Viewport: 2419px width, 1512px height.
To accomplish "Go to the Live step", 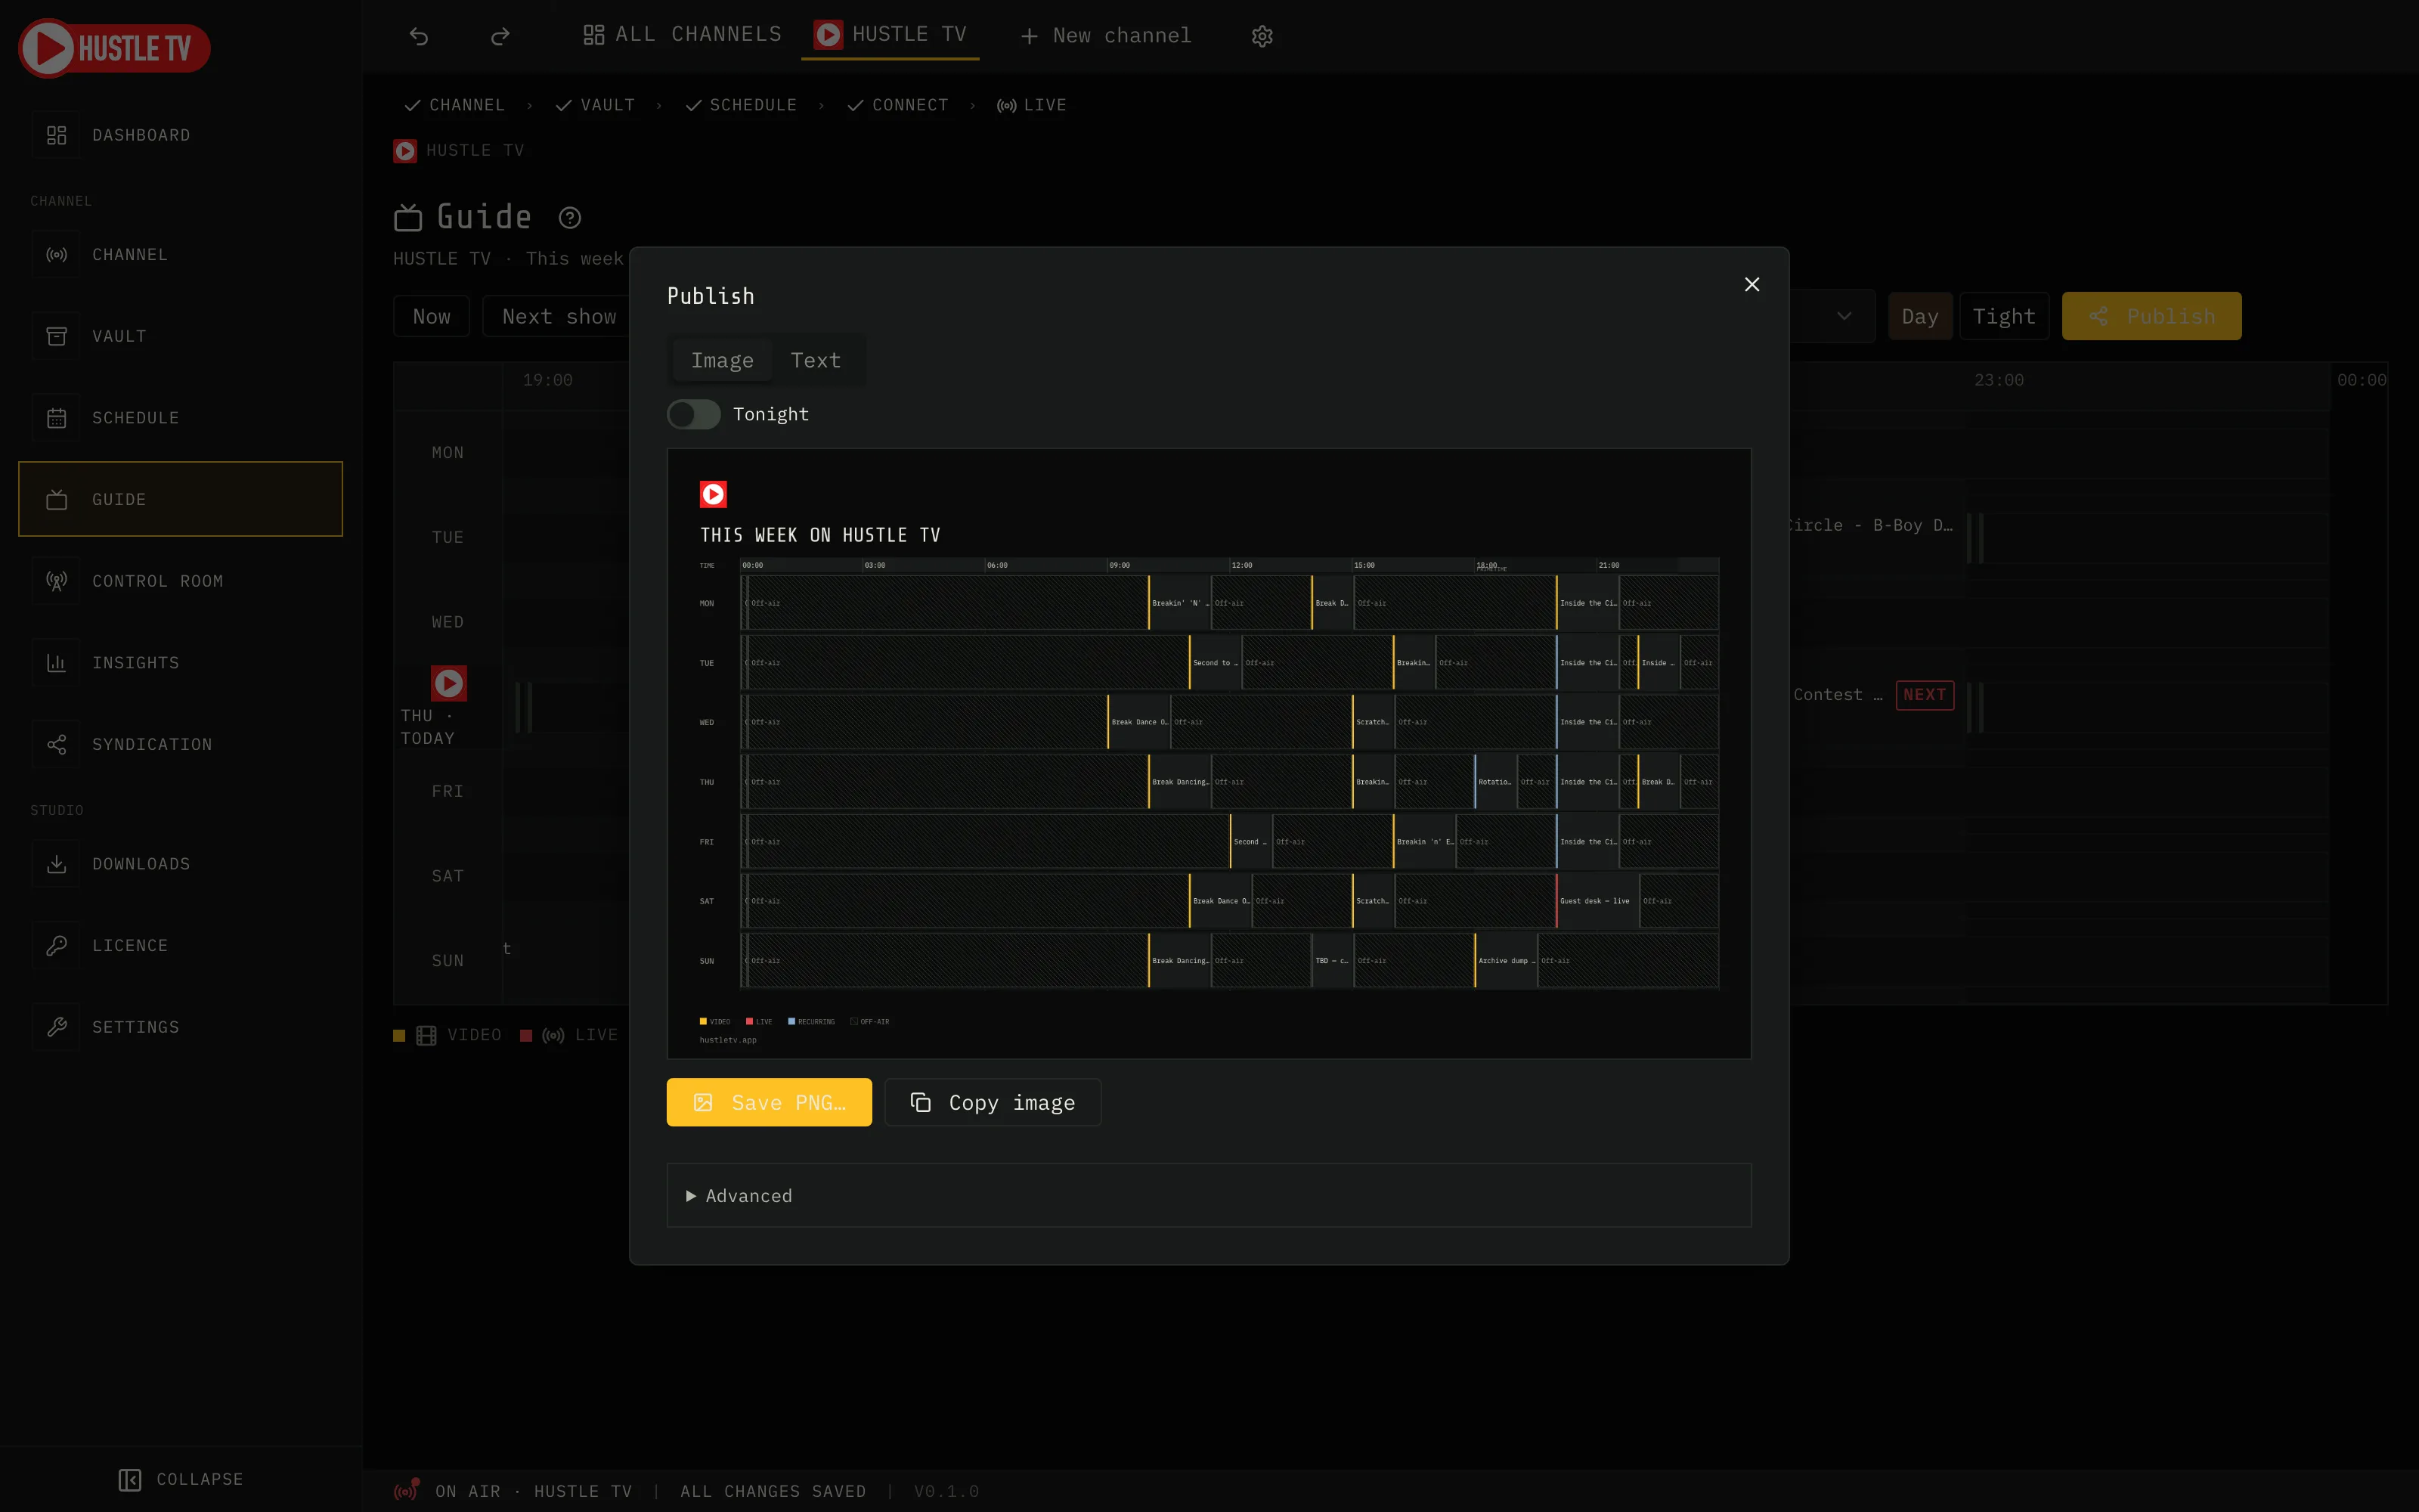I will [1032, 105].
